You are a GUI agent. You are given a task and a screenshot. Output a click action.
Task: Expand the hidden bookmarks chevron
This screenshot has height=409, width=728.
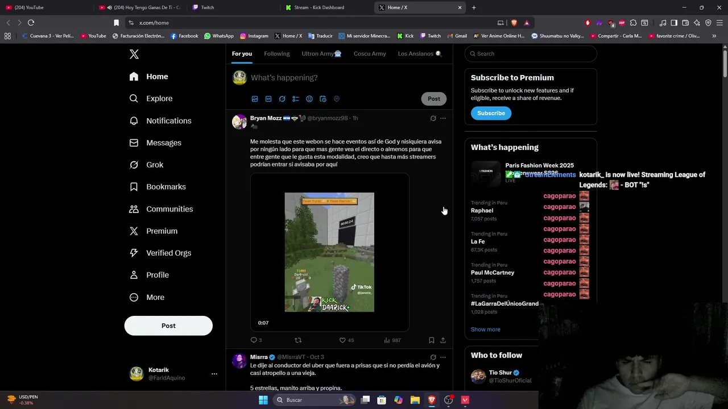pos(714,36)
